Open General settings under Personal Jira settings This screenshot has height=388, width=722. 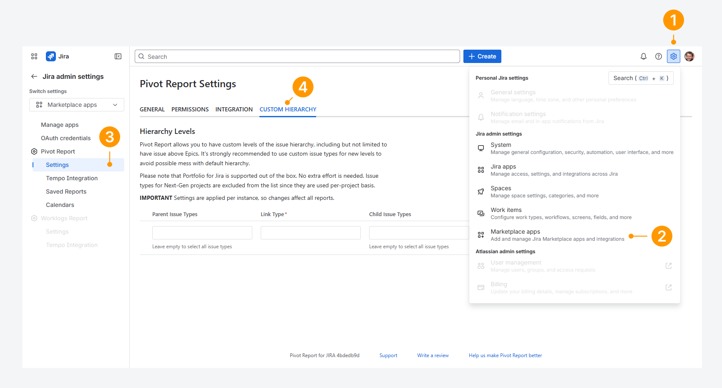[575, 96]
